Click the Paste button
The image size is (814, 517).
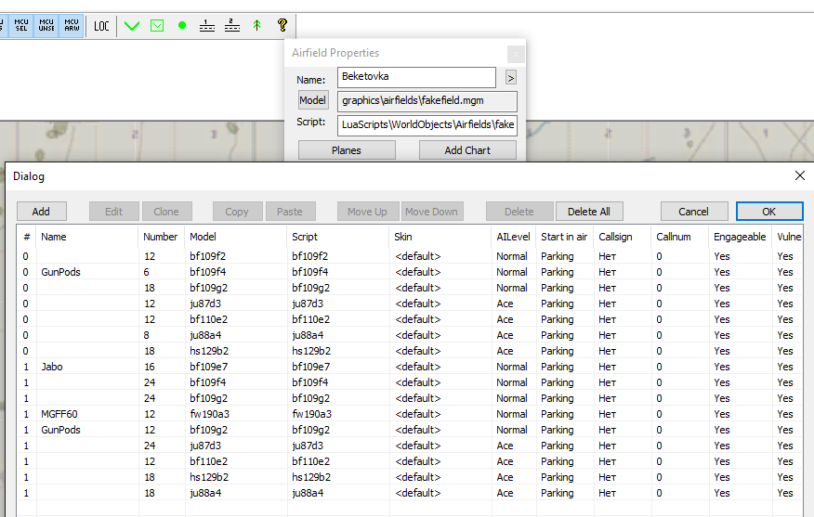pos(291,212)
